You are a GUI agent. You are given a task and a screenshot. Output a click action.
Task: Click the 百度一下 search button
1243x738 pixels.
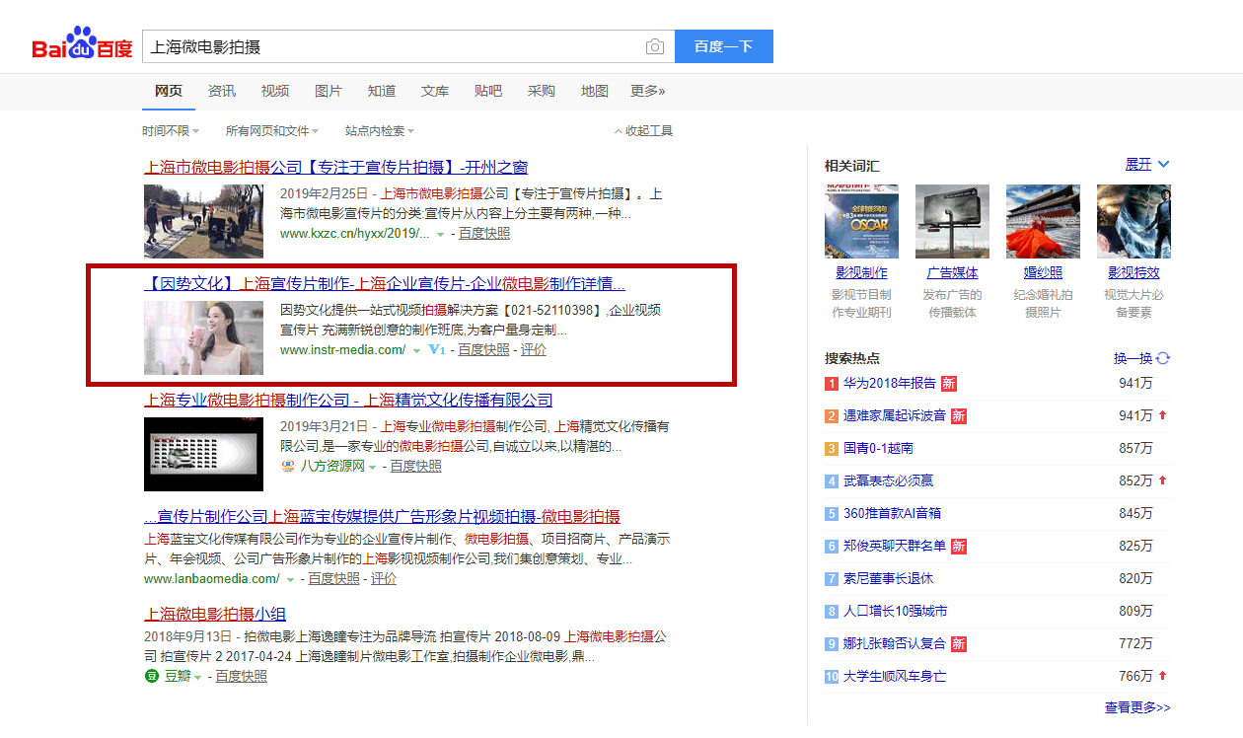(723, 46)
